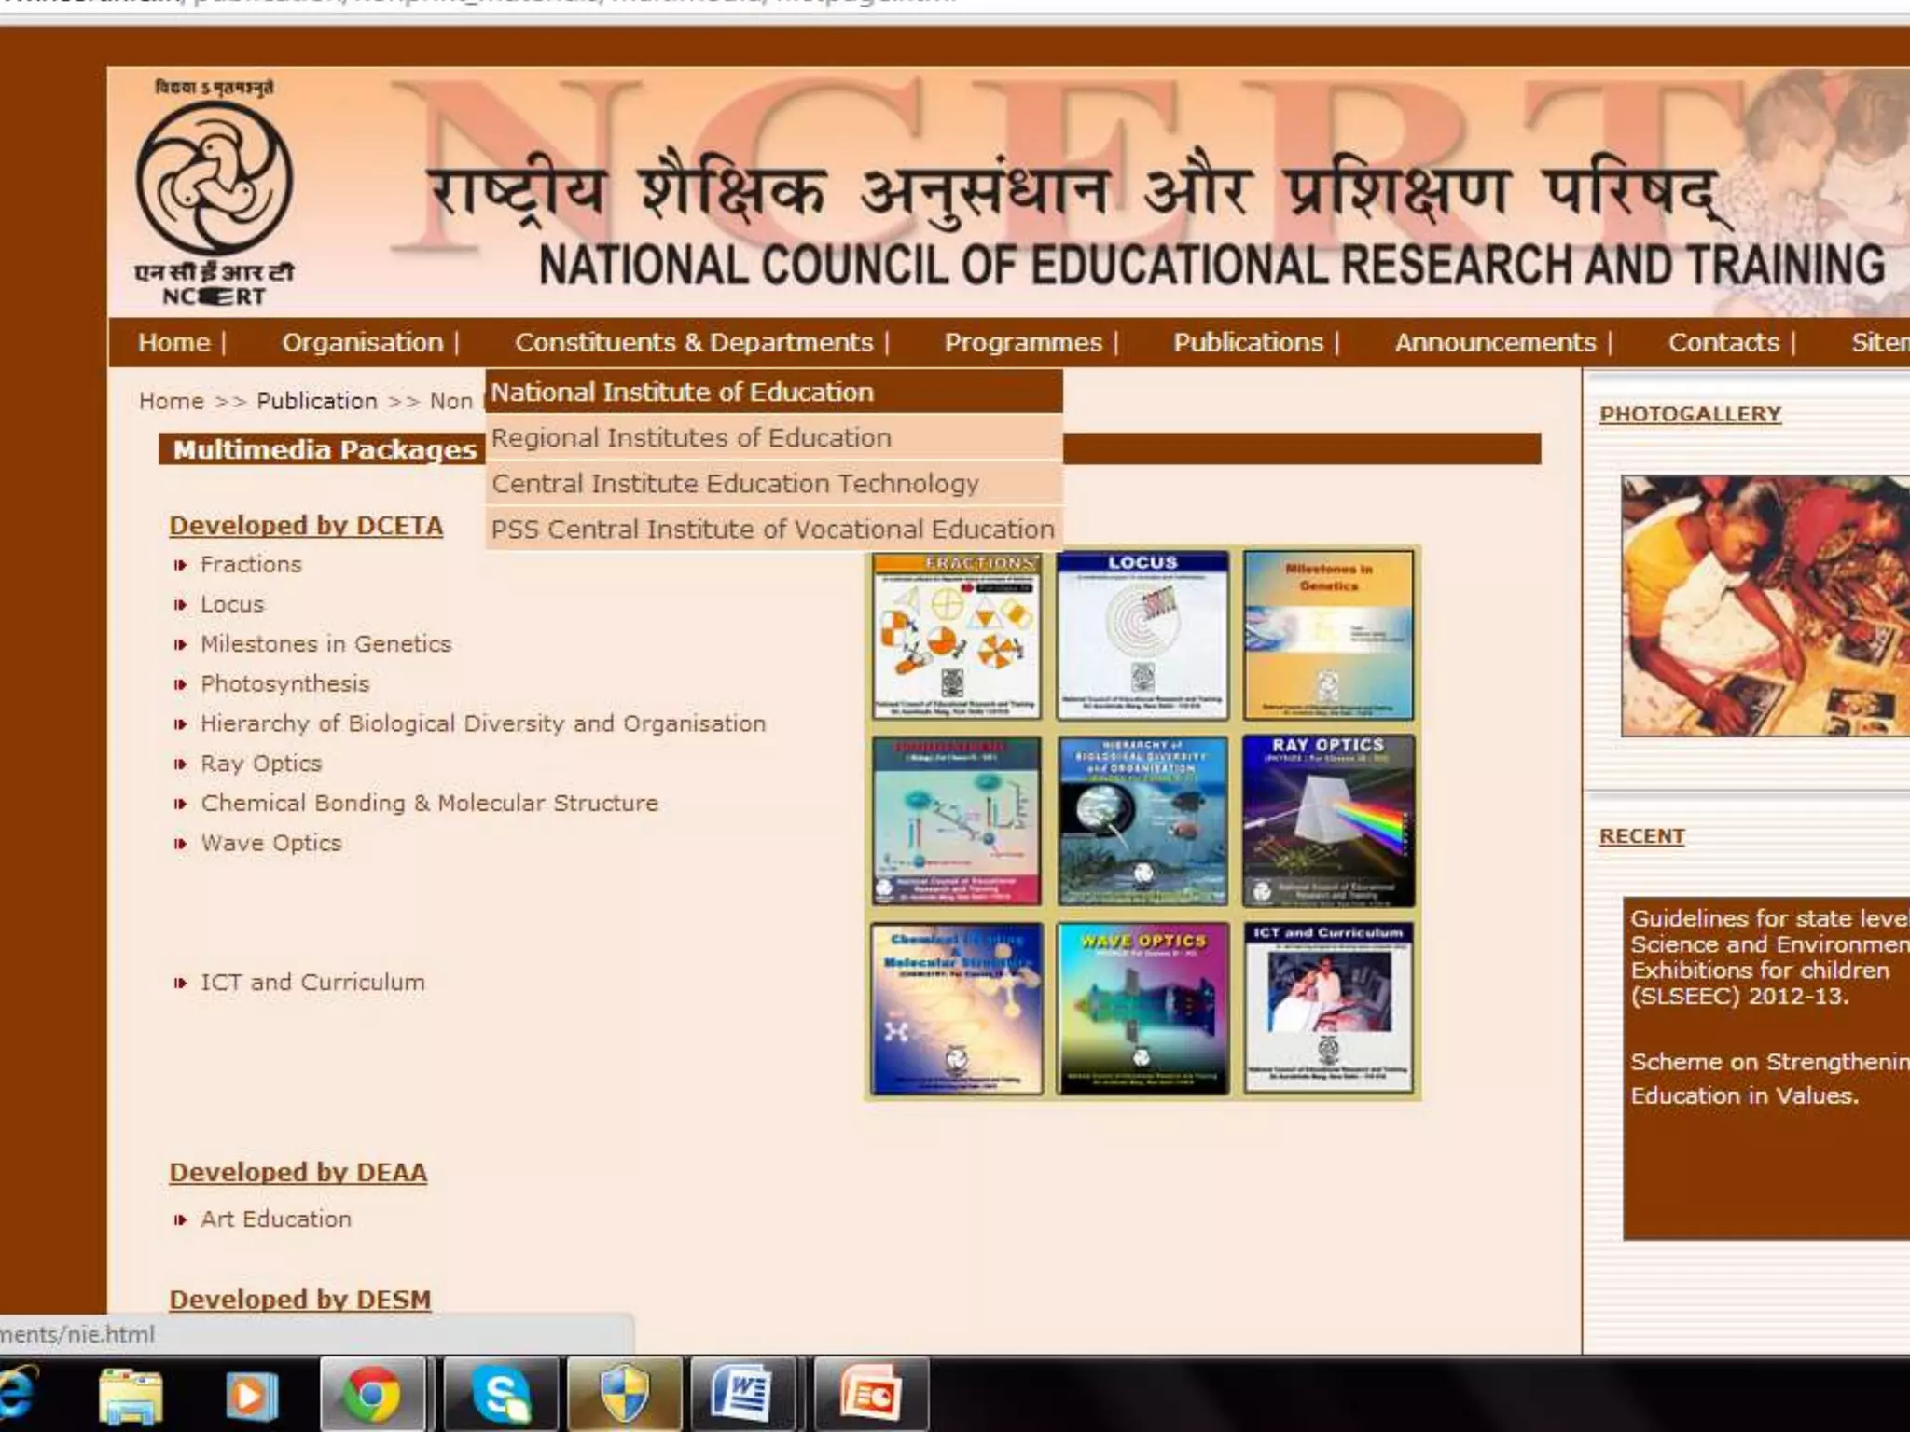Image resolution: width=1910 pixels, height=1432 pixels.
Task: Open the Windows Explorer folder icon
Action: click(x=131, y=1396)
